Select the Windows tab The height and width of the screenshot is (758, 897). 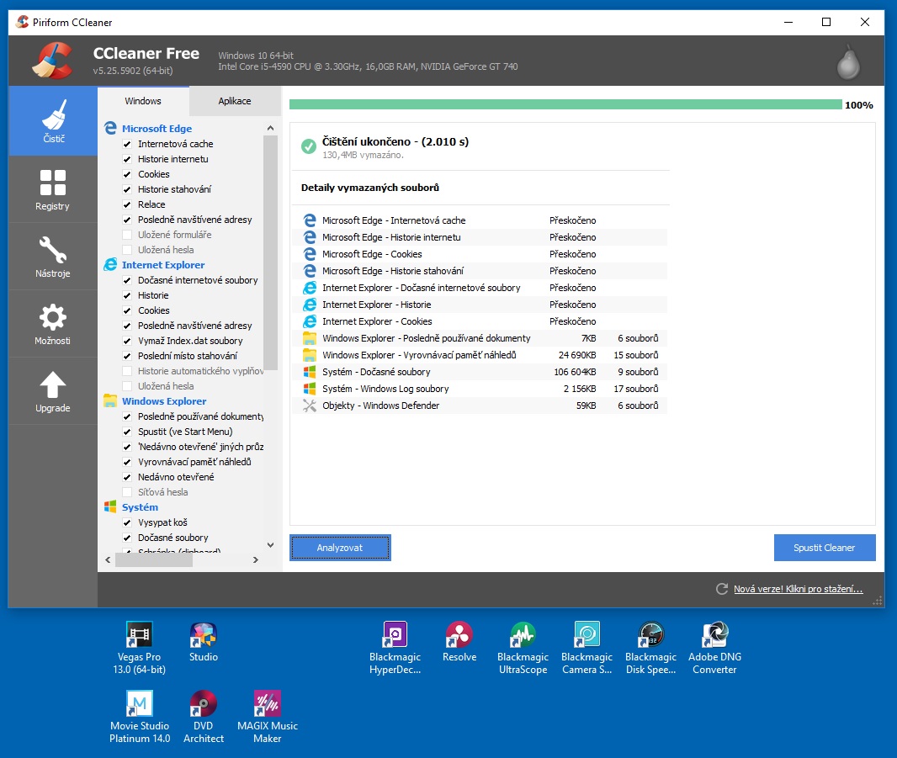[x=143, y=101]
